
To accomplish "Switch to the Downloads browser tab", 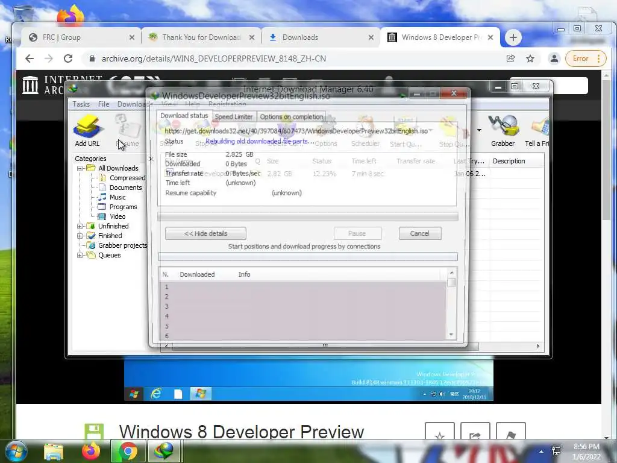I will pyautogui.click(x=321, y=37).
